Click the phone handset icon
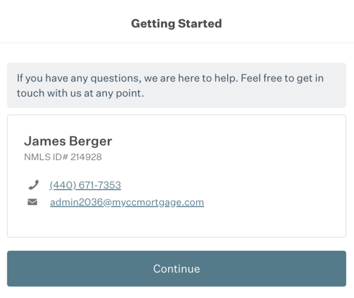This screenshot has height=298, width=354. (32, 186)
